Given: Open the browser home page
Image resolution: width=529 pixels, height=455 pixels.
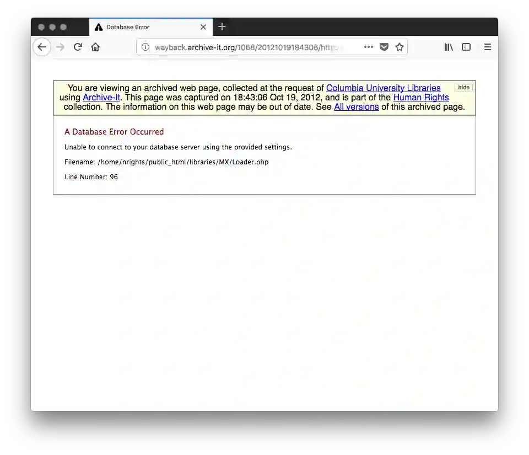Looking at the screenshot, I should (95, 47).
